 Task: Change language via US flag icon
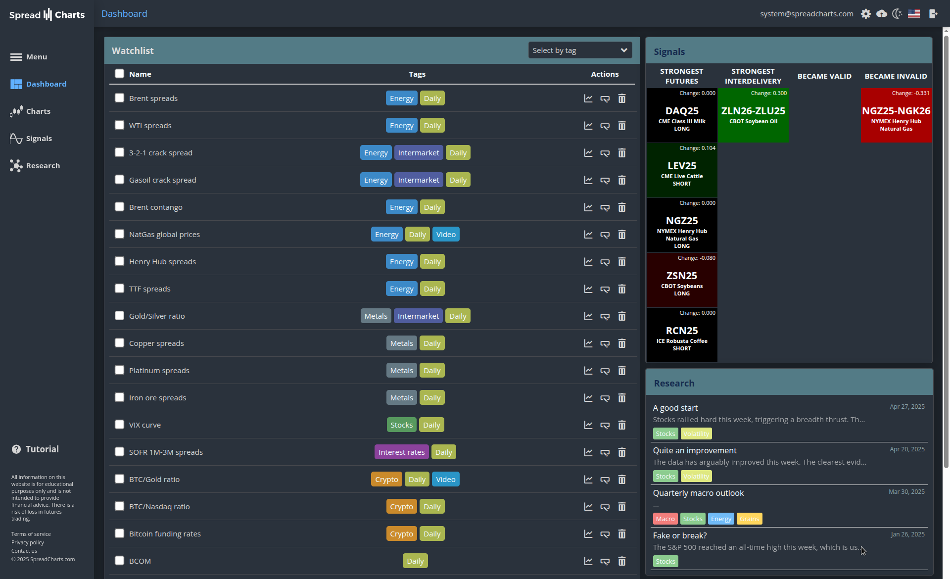pos(914,14)
